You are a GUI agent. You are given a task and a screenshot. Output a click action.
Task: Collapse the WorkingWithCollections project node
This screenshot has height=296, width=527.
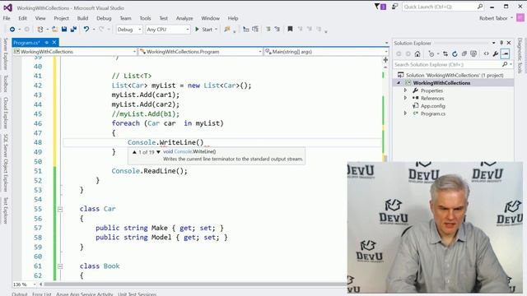pos(399,83)
